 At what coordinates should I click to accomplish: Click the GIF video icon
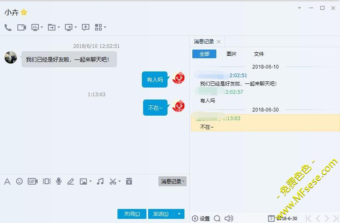click(x=33, y=181)
